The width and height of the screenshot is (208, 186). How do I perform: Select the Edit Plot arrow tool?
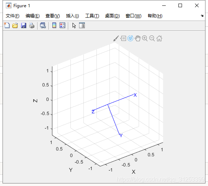click(x=74, y=25)
